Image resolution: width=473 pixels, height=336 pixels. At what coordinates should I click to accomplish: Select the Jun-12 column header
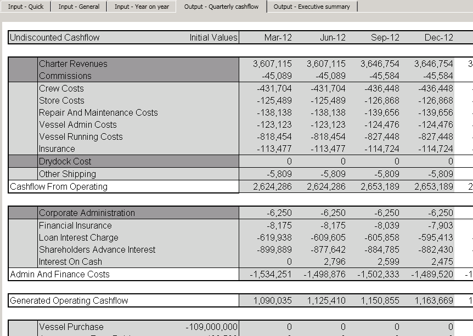(333, 38)
